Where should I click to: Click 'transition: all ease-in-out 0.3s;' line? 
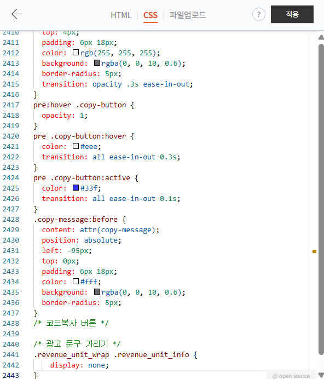pyautogui.click(x=111, y=157)
